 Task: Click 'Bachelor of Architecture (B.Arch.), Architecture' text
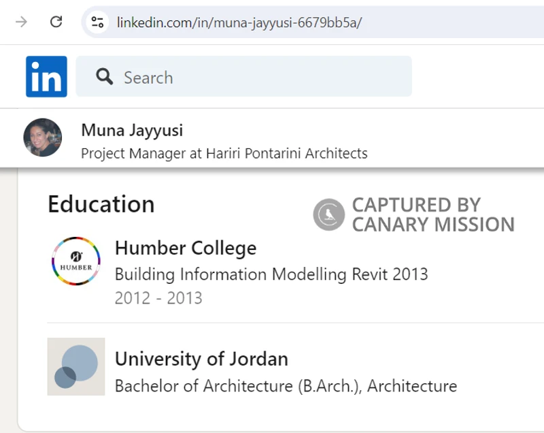click(x=286, y=386)
